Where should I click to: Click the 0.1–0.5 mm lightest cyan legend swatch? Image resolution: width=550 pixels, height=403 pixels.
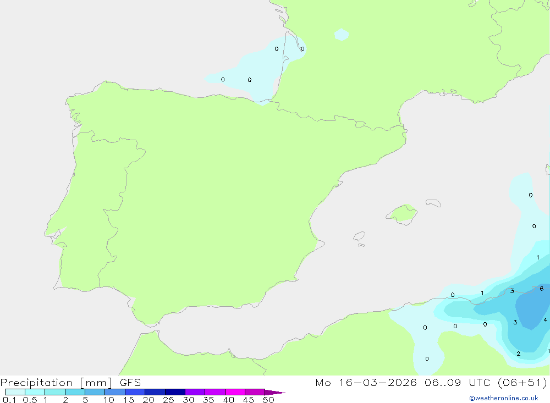coord(15,392)
